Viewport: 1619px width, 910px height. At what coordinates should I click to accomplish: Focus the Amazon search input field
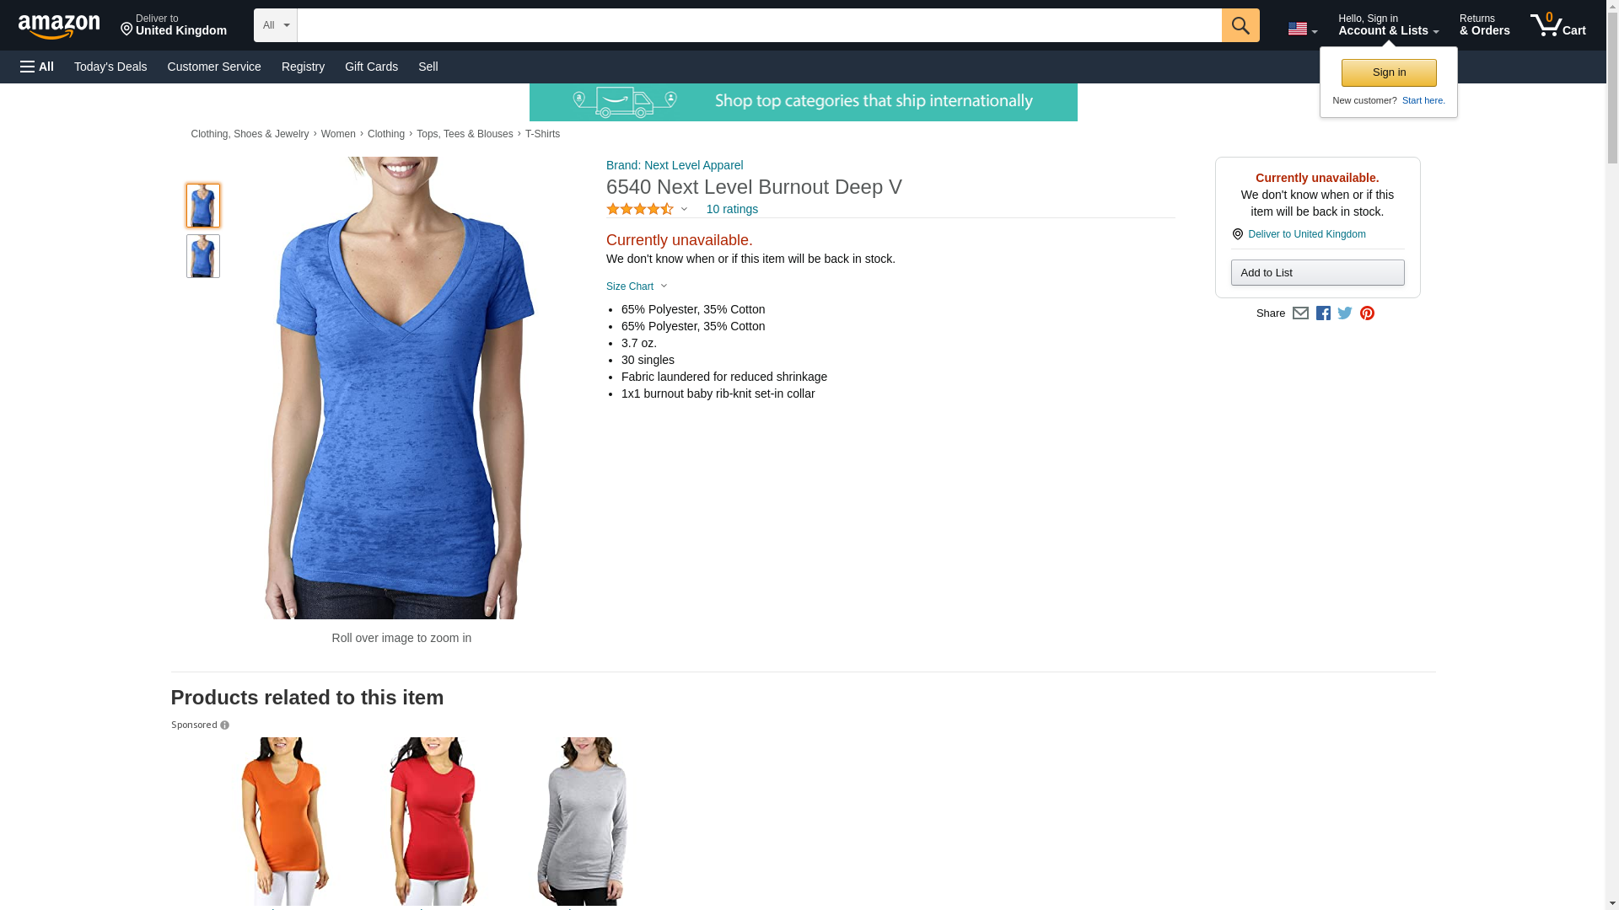(x=759, y=25)
